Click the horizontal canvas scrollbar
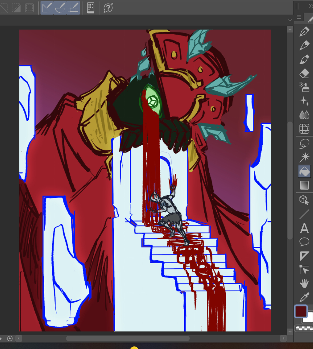The image size is (313, 349). click(128, 338)
